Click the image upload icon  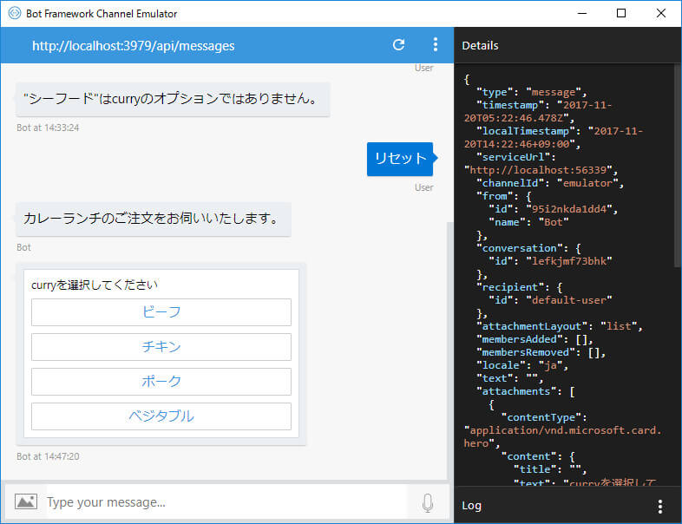(26, 501)
